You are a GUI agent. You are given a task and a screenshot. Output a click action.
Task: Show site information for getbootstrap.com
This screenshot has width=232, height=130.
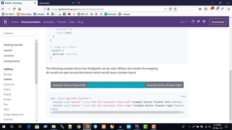click(45, 9)
